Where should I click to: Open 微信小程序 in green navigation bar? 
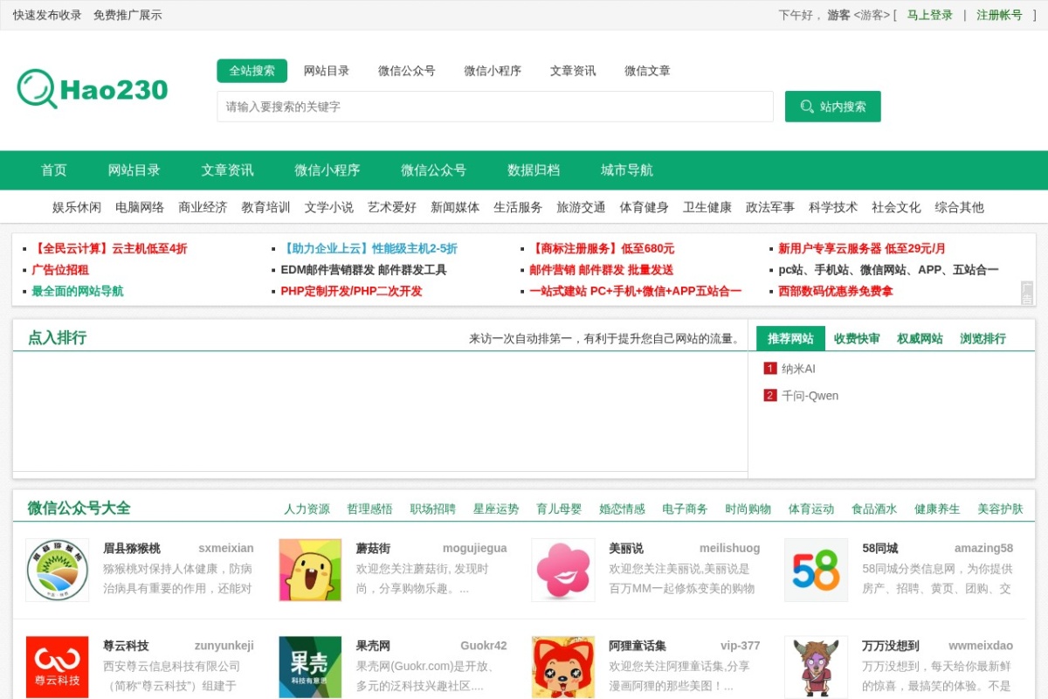pos(327,170)
